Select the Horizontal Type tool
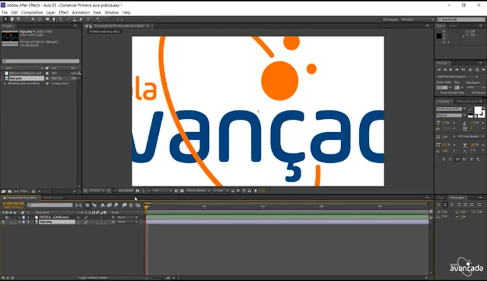This screenshot has width=487, height=281. [x=61, y=19]
